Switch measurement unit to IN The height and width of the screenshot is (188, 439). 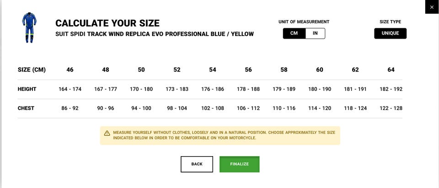tap(315, 33)
